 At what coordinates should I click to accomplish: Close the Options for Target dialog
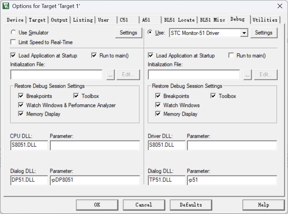[280, 6]
